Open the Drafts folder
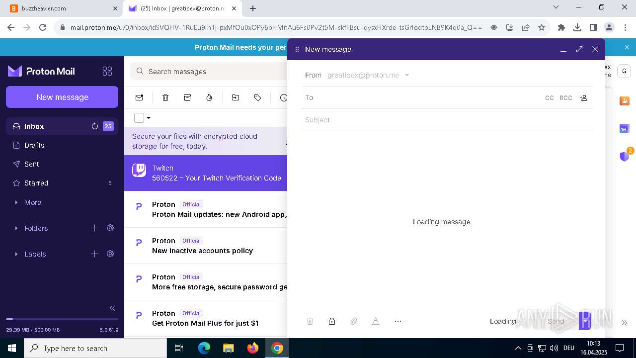636x358 pixels. 62,145
